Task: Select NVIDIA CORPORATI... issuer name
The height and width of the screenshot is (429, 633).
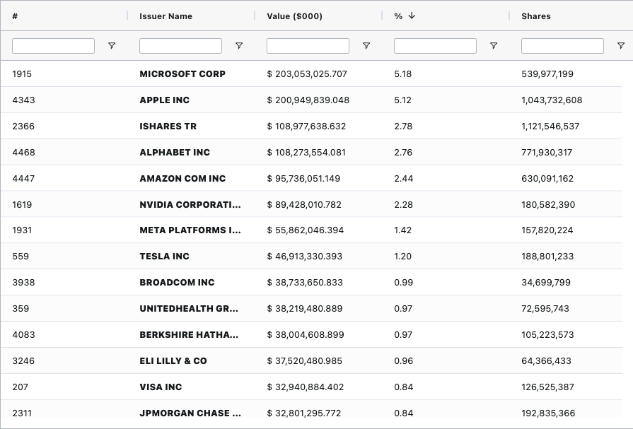Action: [190, 205]
